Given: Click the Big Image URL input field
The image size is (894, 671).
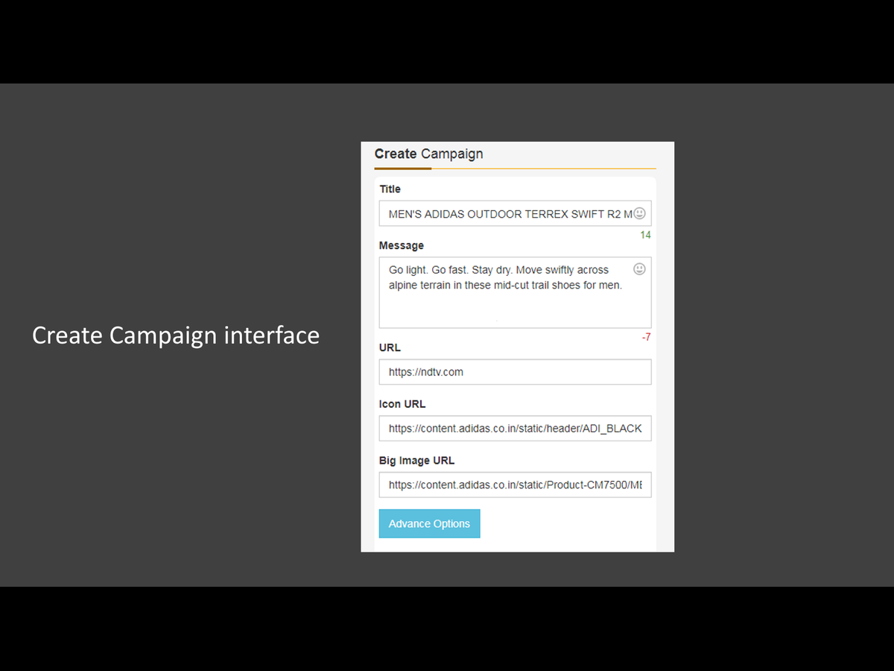Looking at the screenshot, I should click(516, 485).
